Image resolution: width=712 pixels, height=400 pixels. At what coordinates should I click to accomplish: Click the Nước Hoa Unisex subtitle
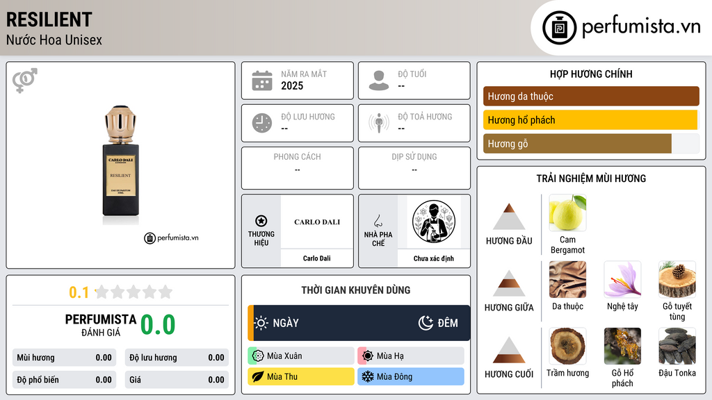(54, 40)
